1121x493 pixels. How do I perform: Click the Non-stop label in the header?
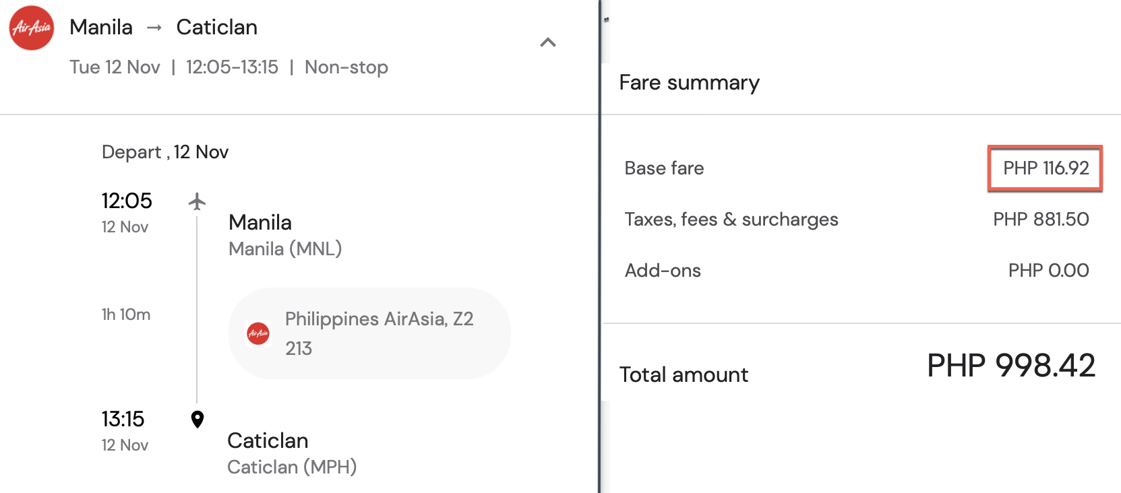pos(346,67)
